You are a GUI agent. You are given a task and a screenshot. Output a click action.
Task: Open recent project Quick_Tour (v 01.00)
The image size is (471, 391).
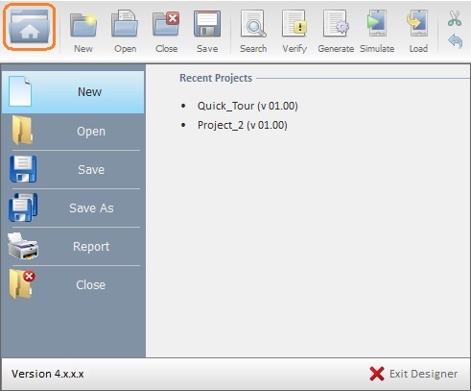(247, 106)
